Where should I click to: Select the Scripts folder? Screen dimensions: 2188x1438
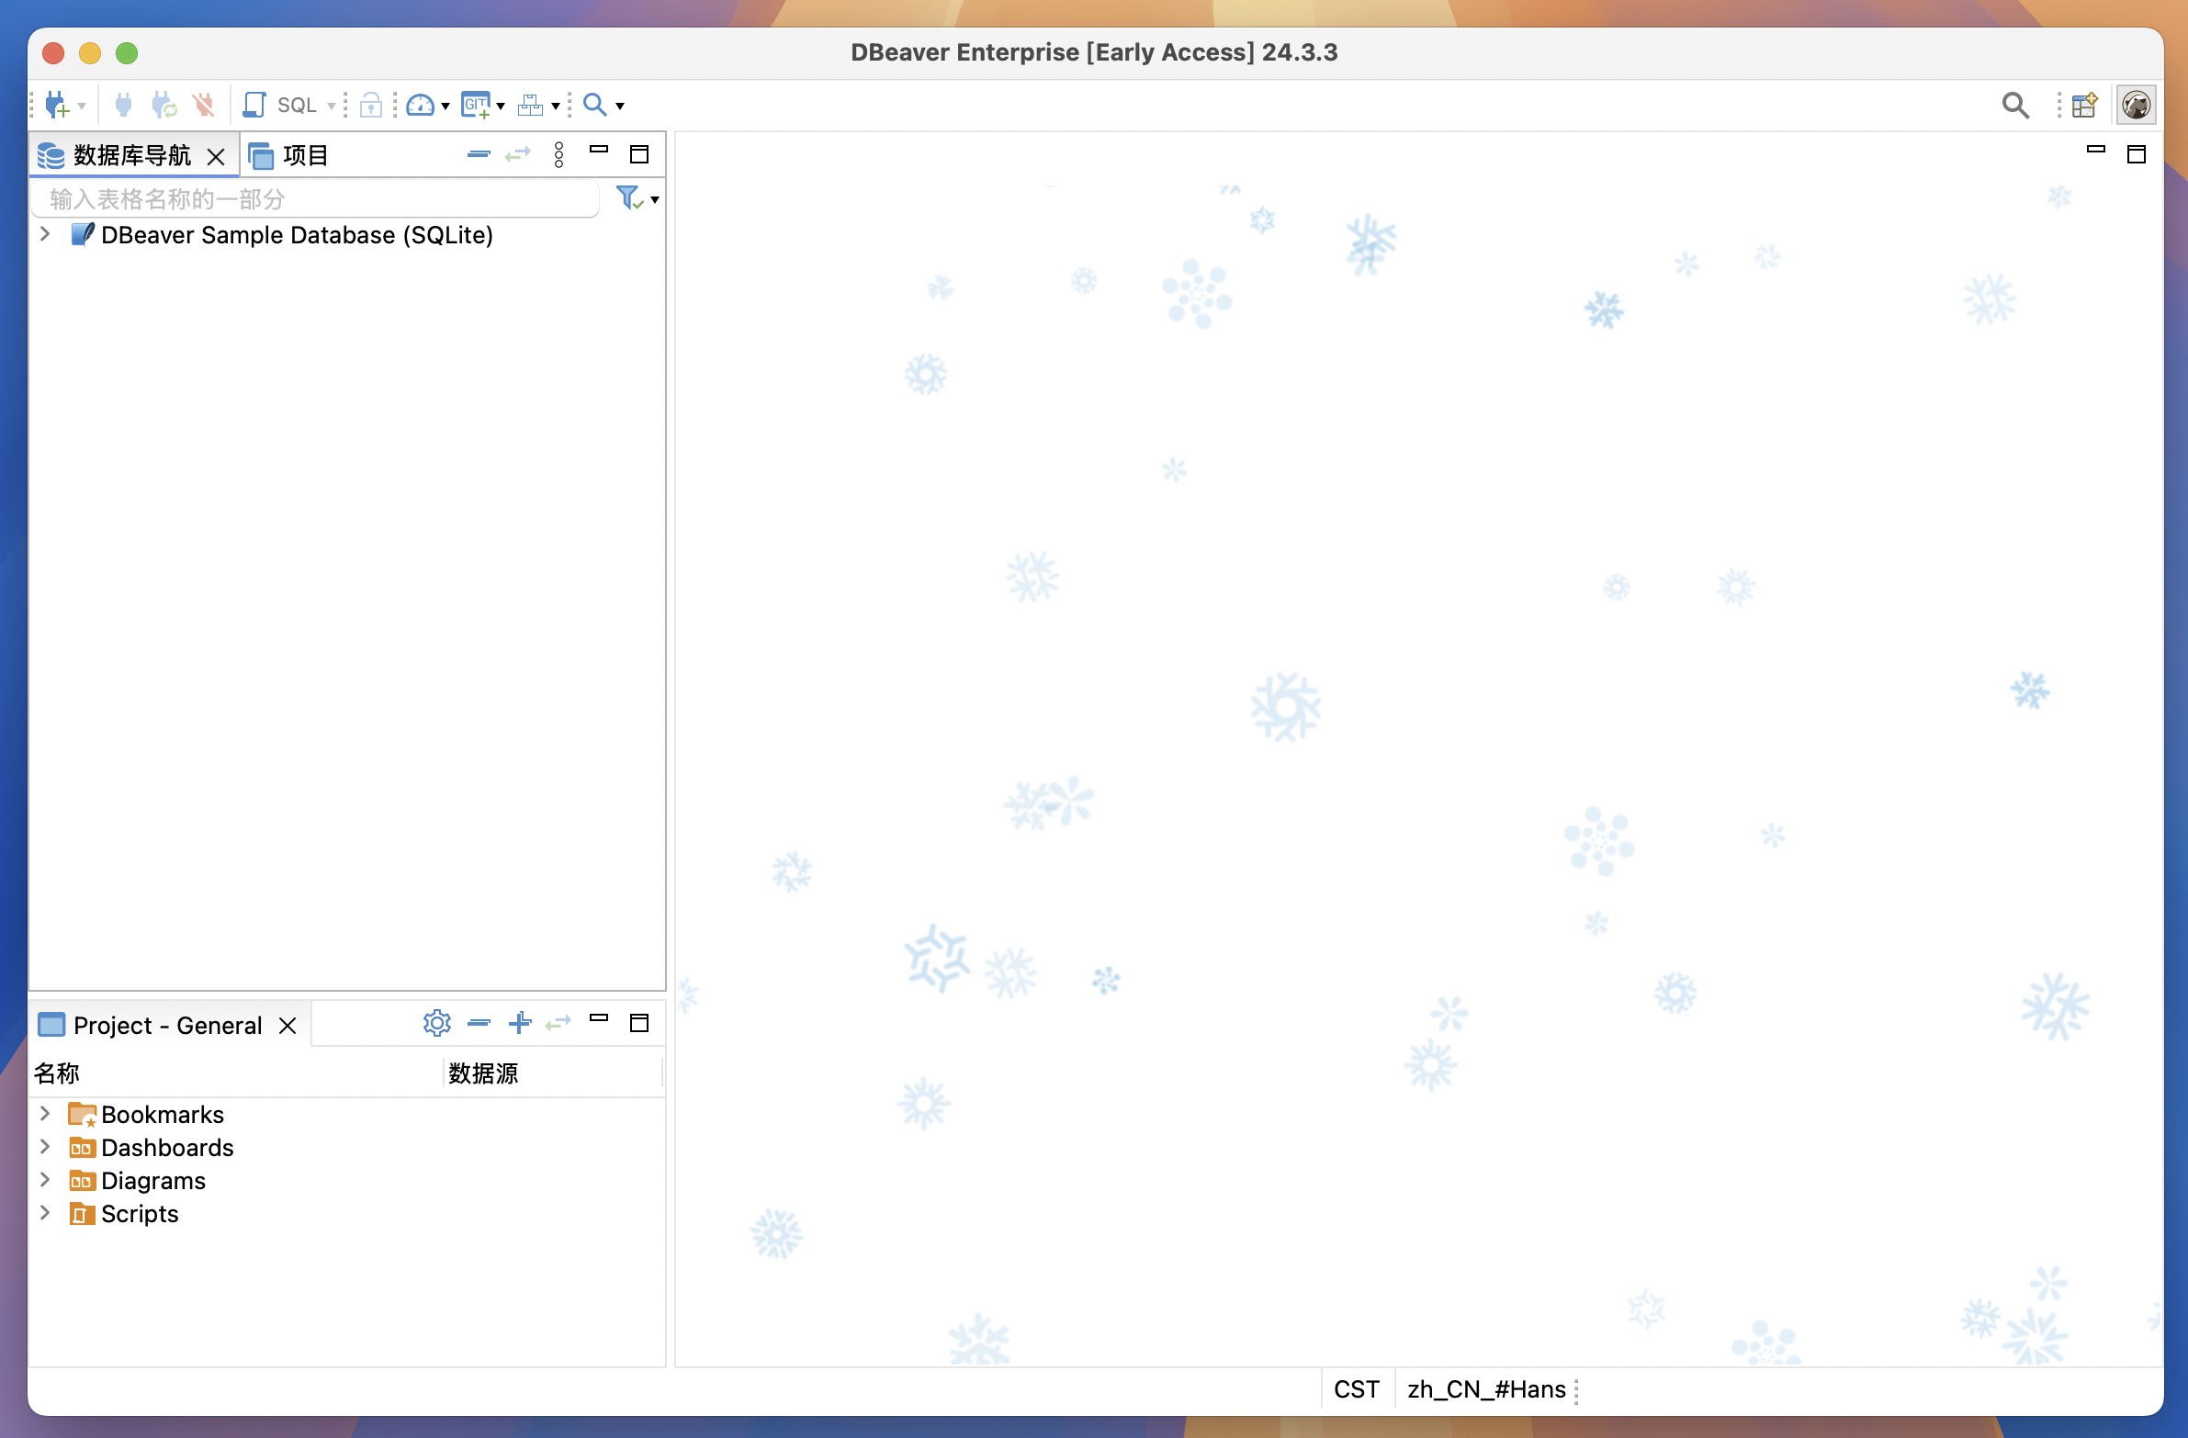click(124, 1214)
